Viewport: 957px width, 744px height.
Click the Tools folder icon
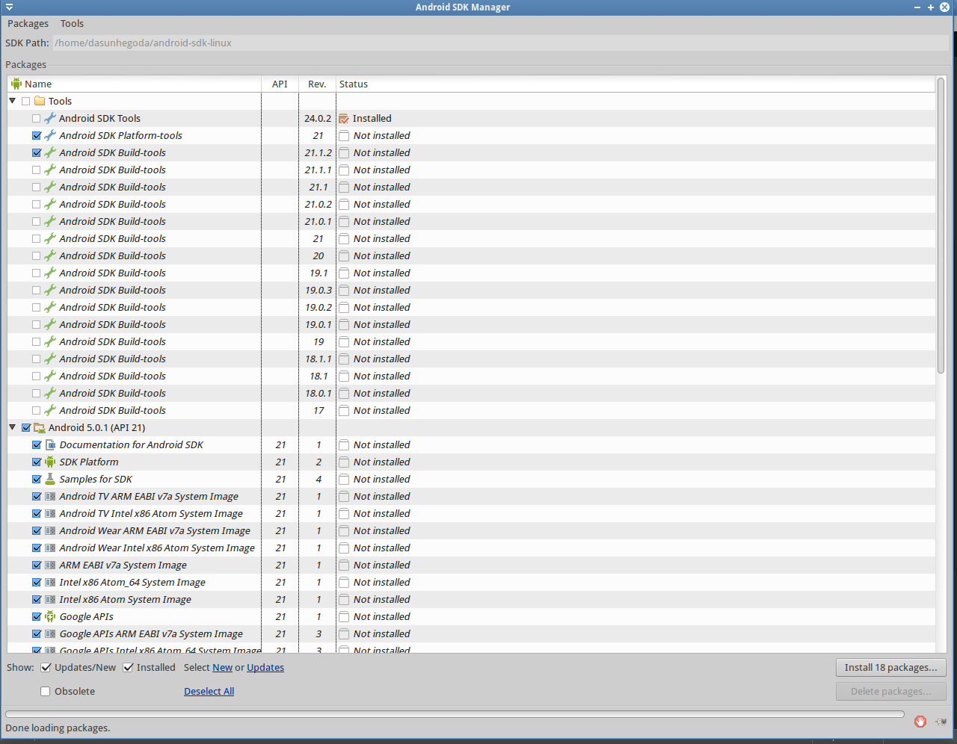40,101
